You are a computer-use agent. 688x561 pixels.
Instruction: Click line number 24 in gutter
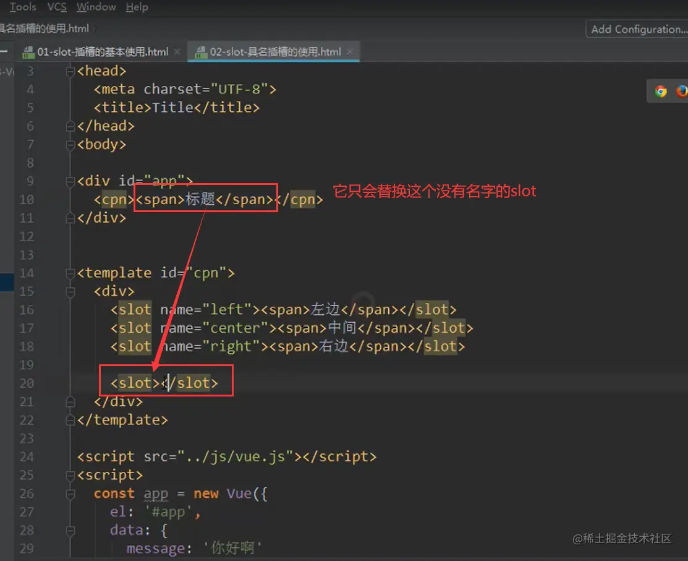point(27,457)
